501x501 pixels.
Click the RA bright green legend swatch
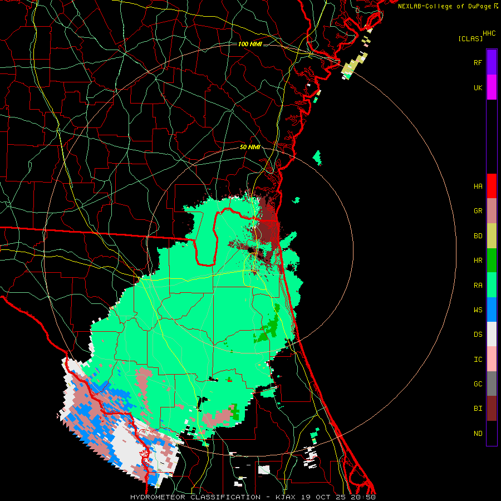coord(492,285)
